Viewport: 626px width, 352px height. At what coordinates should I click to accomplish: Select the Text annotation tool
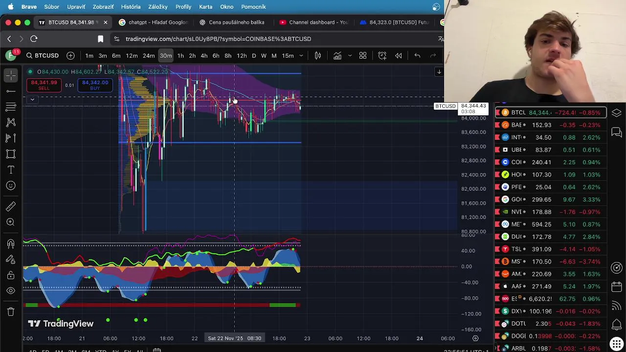tap(11, 170)
